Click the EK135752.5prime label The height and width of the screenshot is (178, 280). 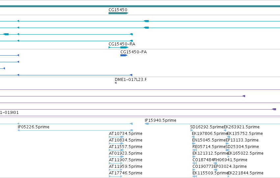[x=245, y=134]
